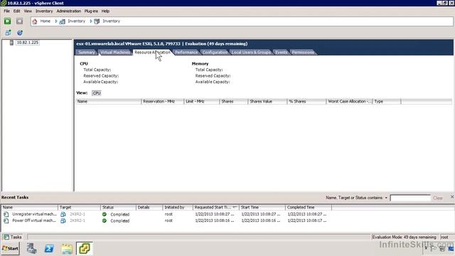Click the VM target icon in Power Off row

coord(63,220)
